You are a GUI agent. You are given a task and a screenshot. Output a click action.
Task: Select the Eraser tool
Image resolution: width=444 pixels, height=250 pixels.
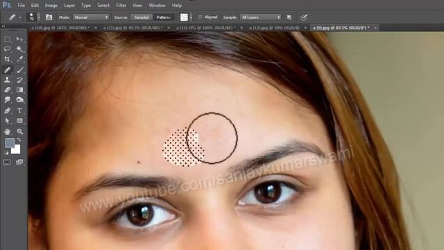coord(8,90)
